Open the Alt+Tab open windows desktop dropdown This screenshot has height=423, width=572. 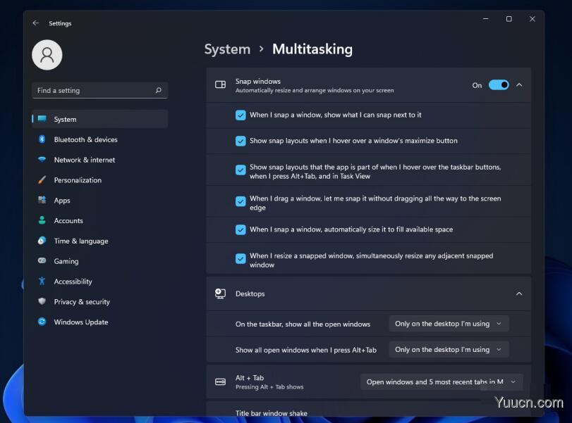[x=449, y=350]
